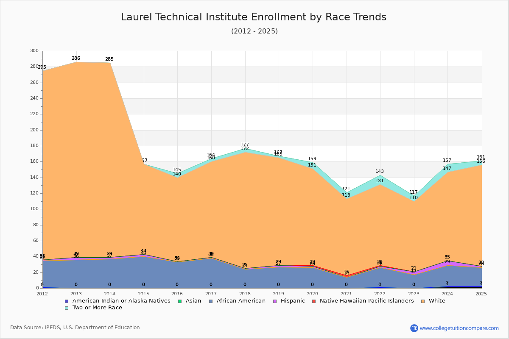Toggle the Native Hawaiian Pacific Islanders legend entry
509x339 pixels.
point(363,301)
